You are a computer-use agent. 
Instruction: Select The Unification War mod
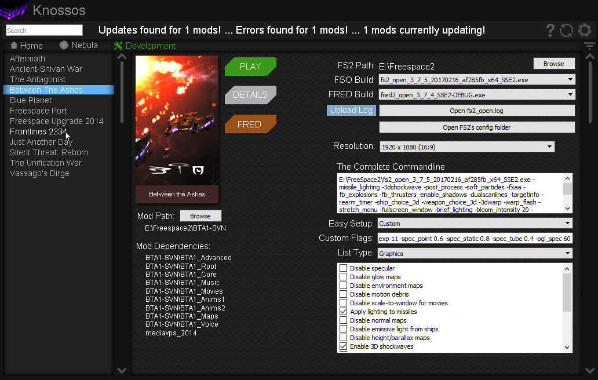pyautogui.click(x=46, y=163)
